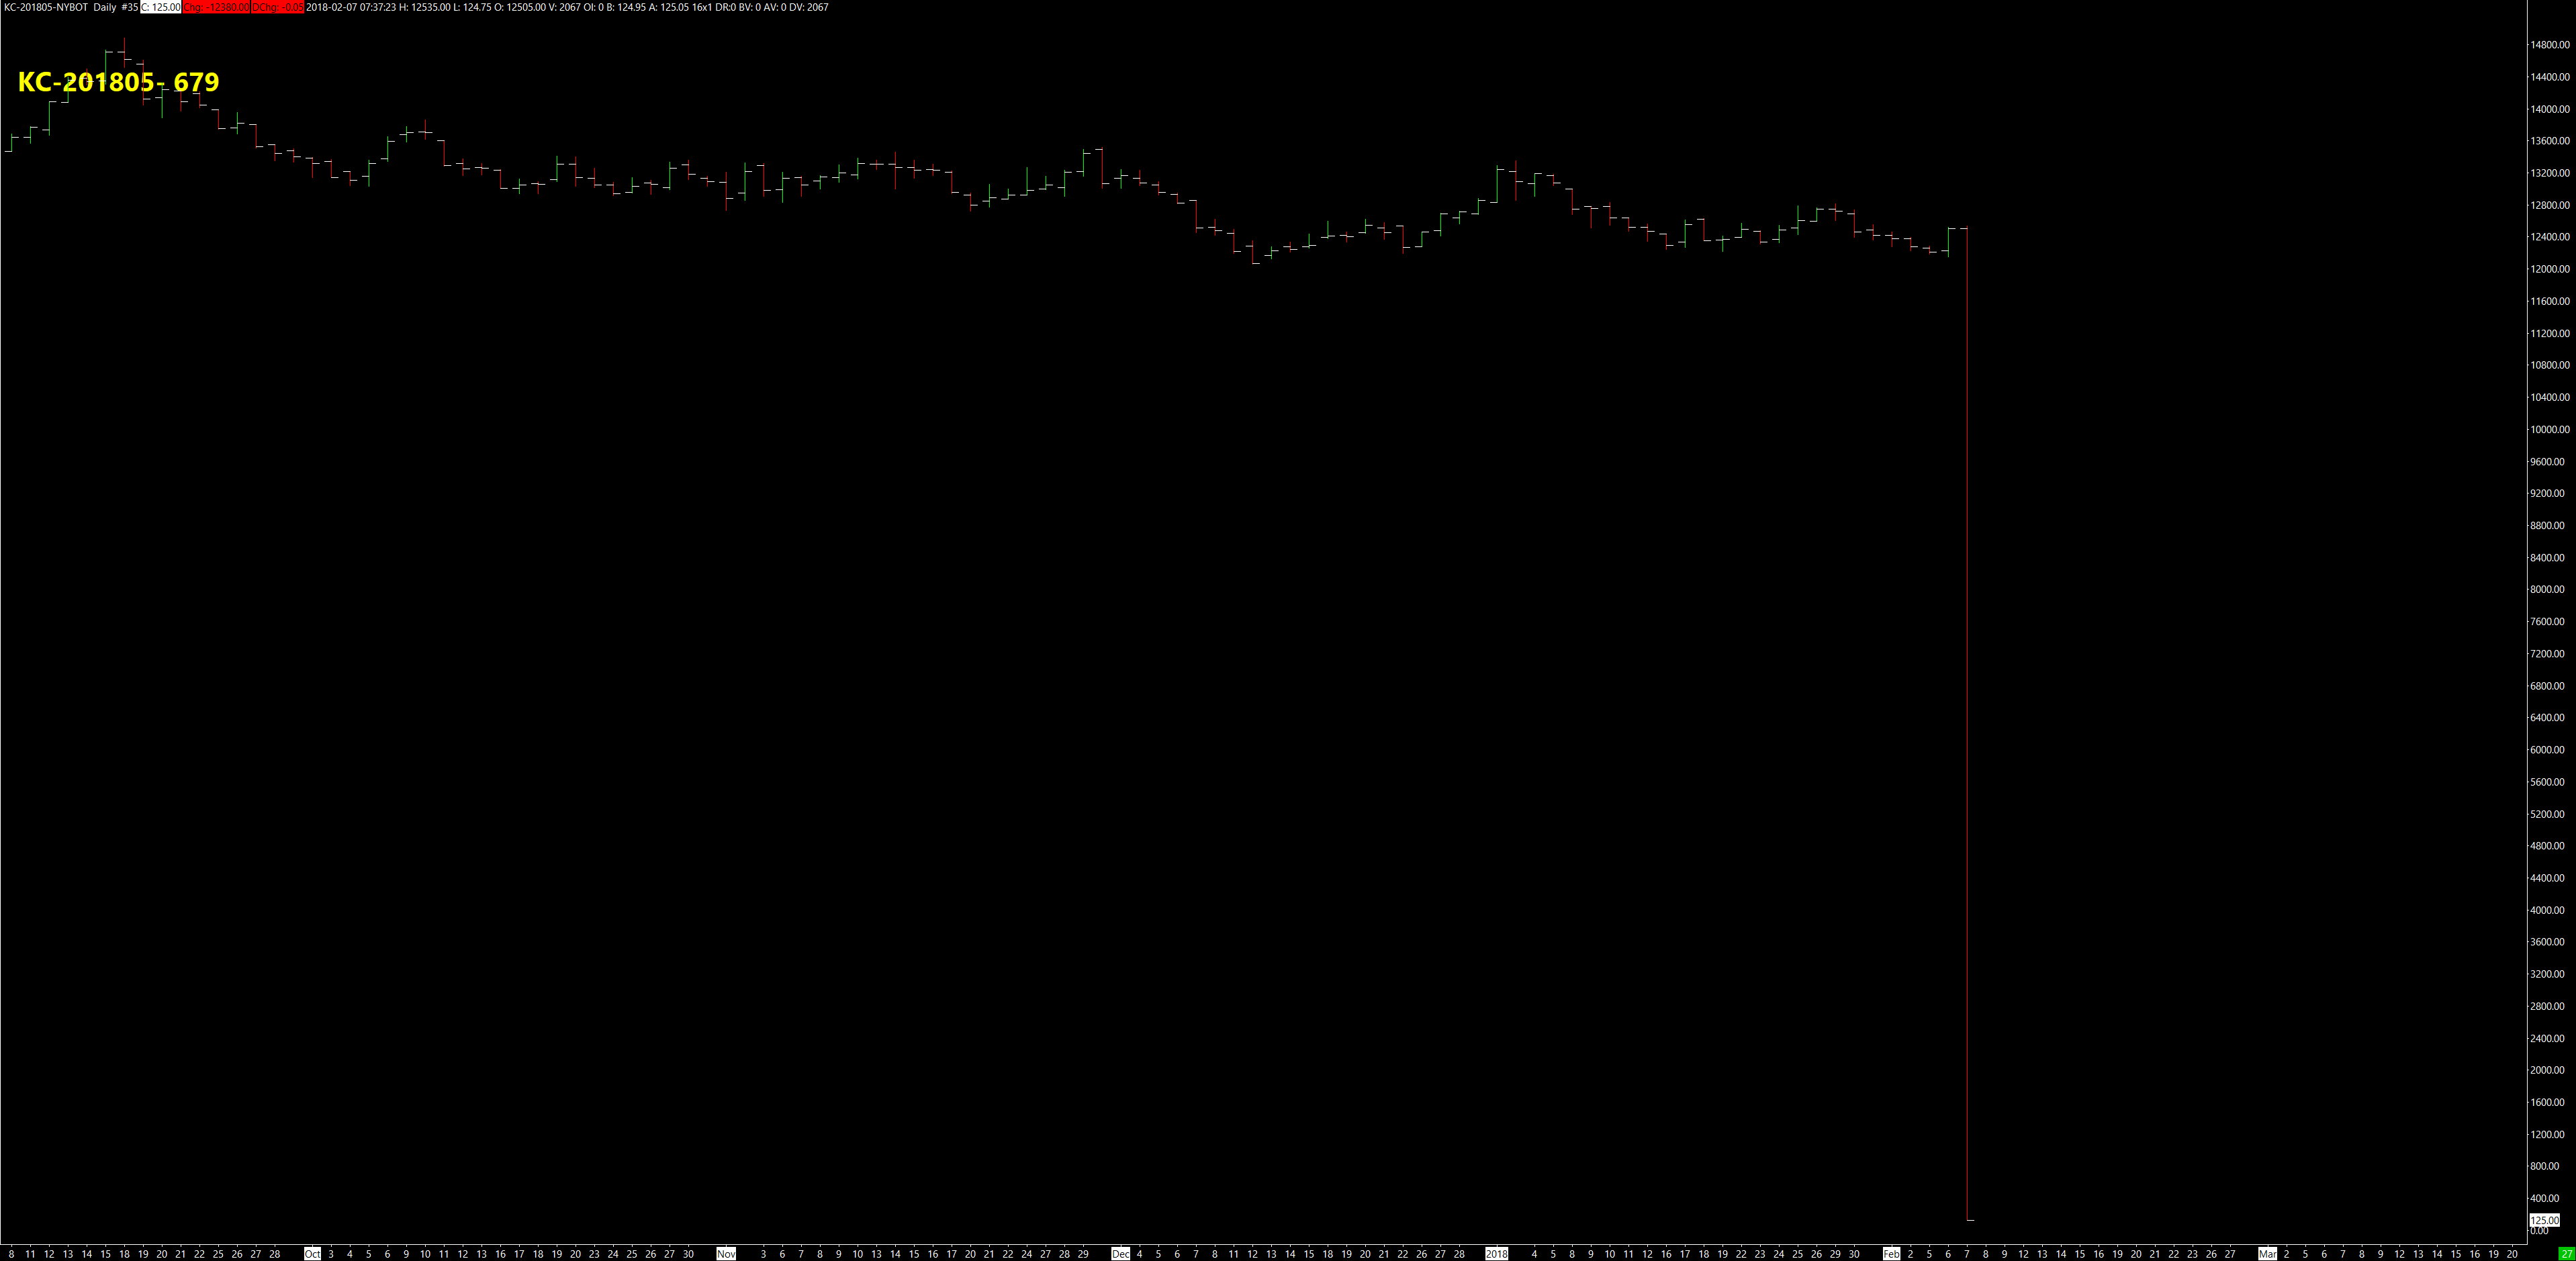
Task: Click the Dec month label on time axis
Action: 1121,1254
